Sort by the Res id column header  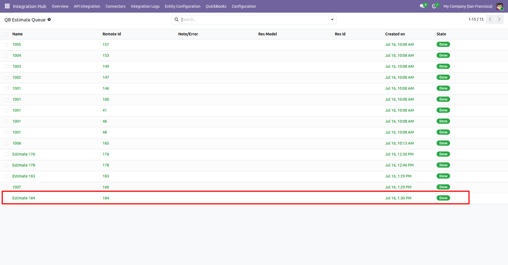pos(340,34)
